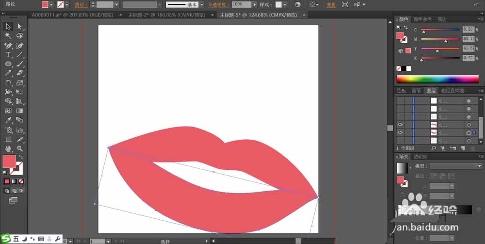Select the Type tool
This screenshot has height=244, width=485.
click(x=8, y=54)
